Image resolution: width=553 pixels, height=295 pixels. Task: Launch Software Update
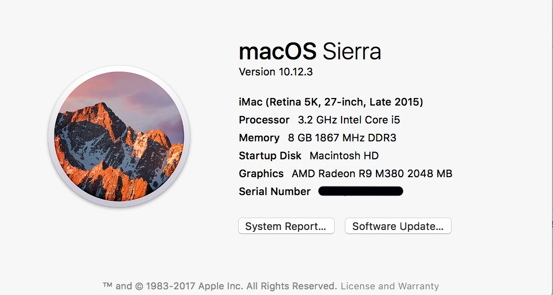[398, 226]
